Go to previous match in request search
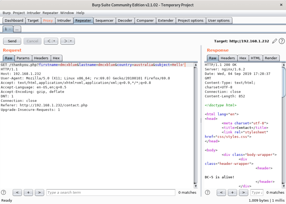This screenshot has height=204, width=286. pyautogui.click(x=17, y=192)
